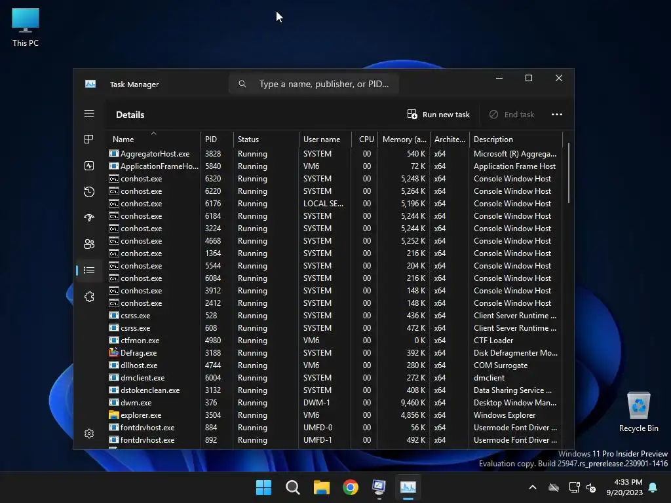Open the Windows Start button
This screenshot has width=671, height=503.
263,487
